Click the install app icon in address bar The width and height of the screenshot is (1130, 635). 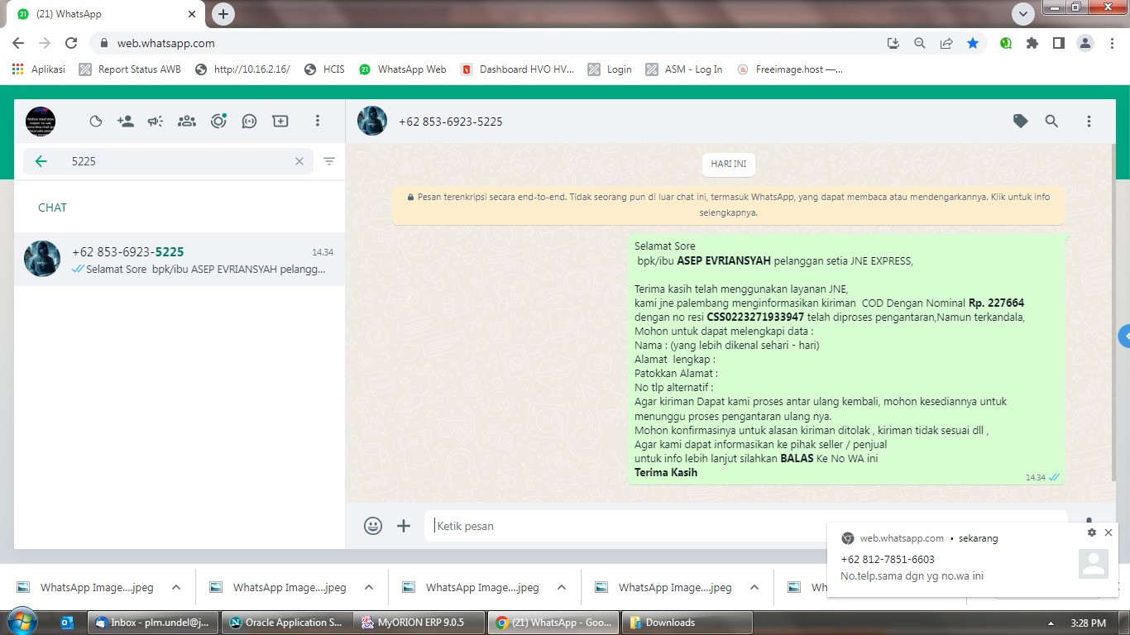point(893,43)
